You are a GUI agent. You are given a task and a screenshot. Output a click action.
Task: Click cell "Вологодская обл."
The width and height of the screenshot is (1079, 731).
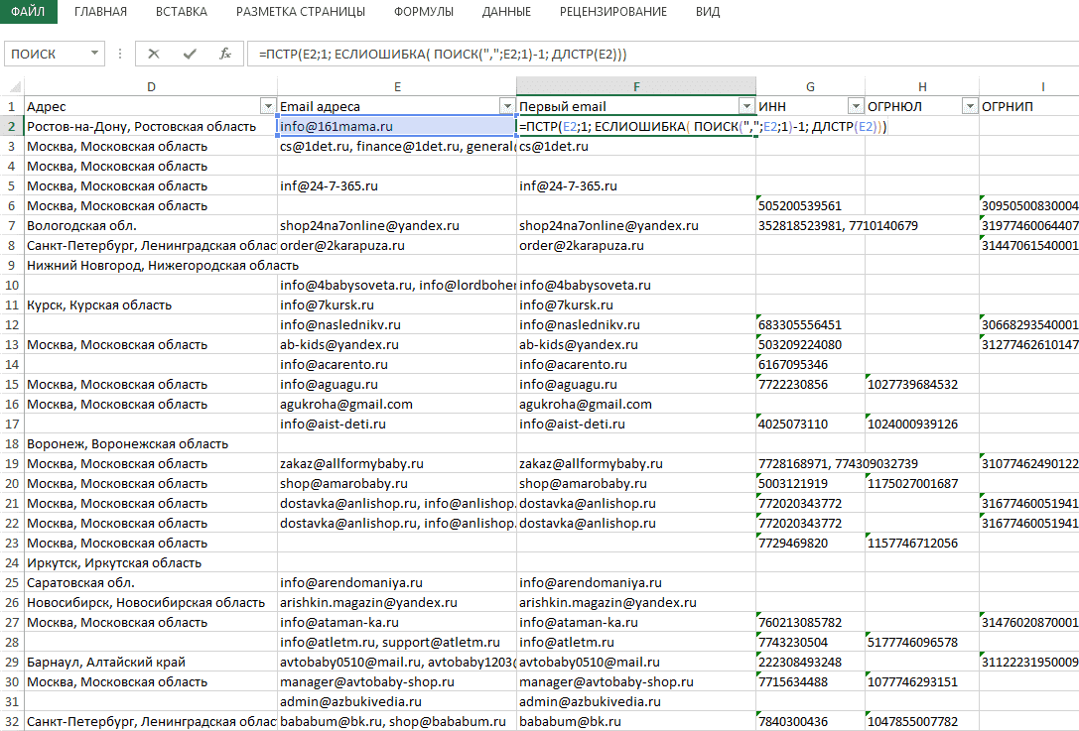[151, 225]
